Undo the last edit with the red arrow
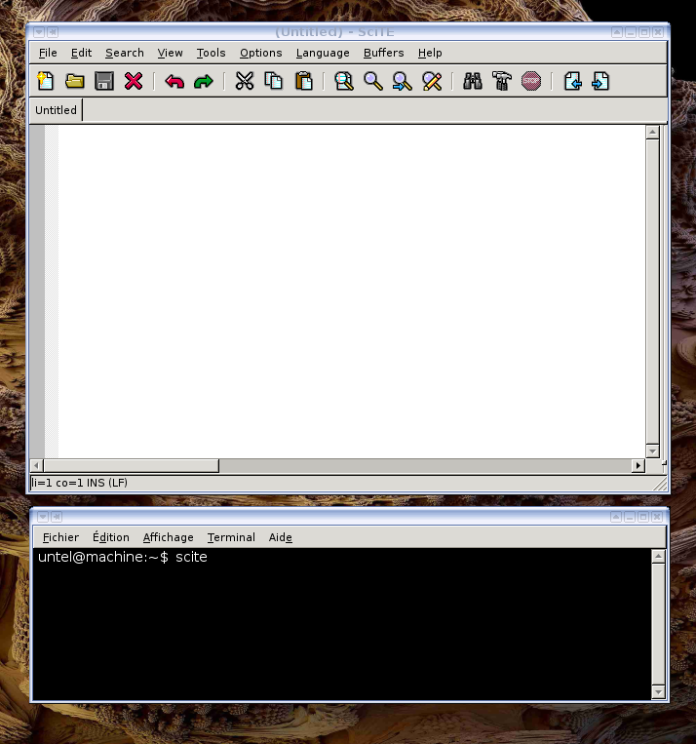Image resolution: width=696 pixels, height=744 pixels. (174, 82)
